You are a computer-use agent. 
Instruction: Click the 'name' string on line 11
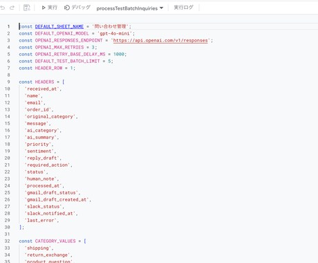pos(32,96)
